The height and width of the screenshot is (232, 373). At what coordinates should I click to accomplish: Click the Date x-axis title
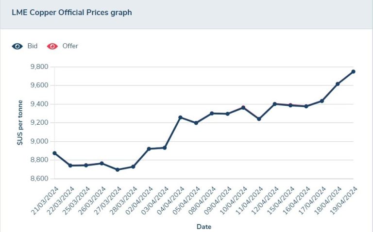[203, 227]
